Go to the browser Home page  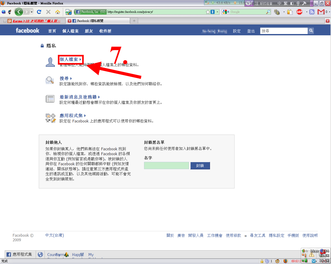57,12
